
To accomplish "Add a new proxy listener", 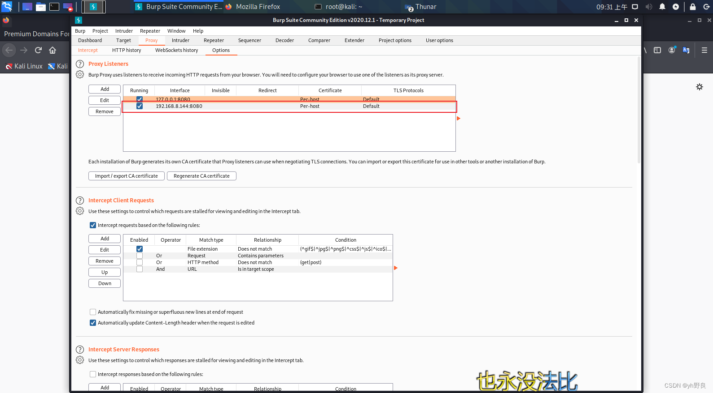I will pos(105,89).
